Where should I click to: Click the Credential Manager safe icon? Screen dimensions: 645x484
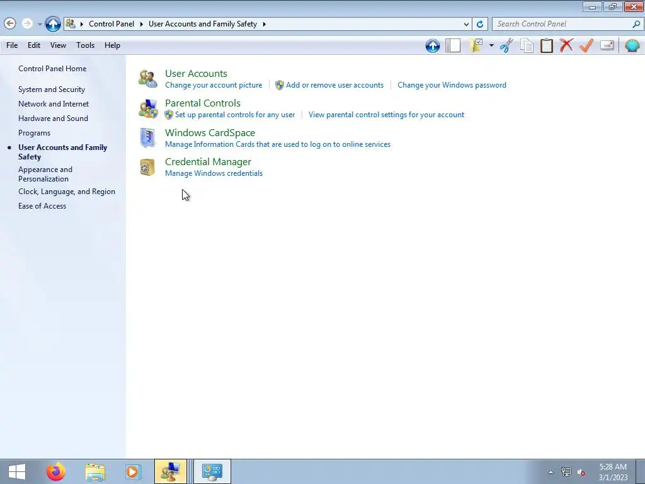[147, 167]
